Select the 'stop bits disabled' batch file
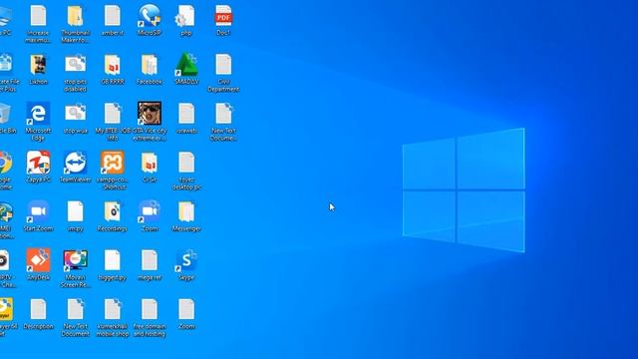The image size is (638, 359). point(76,73)
